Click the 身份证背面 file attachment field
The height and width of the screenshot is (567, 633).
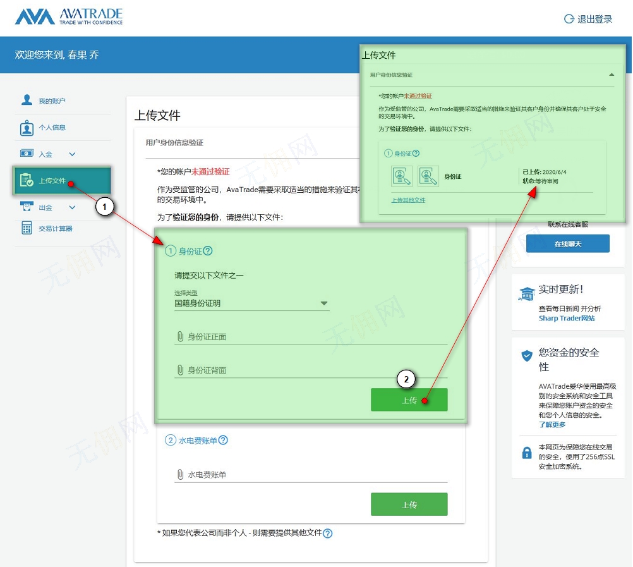click(310, 370)
